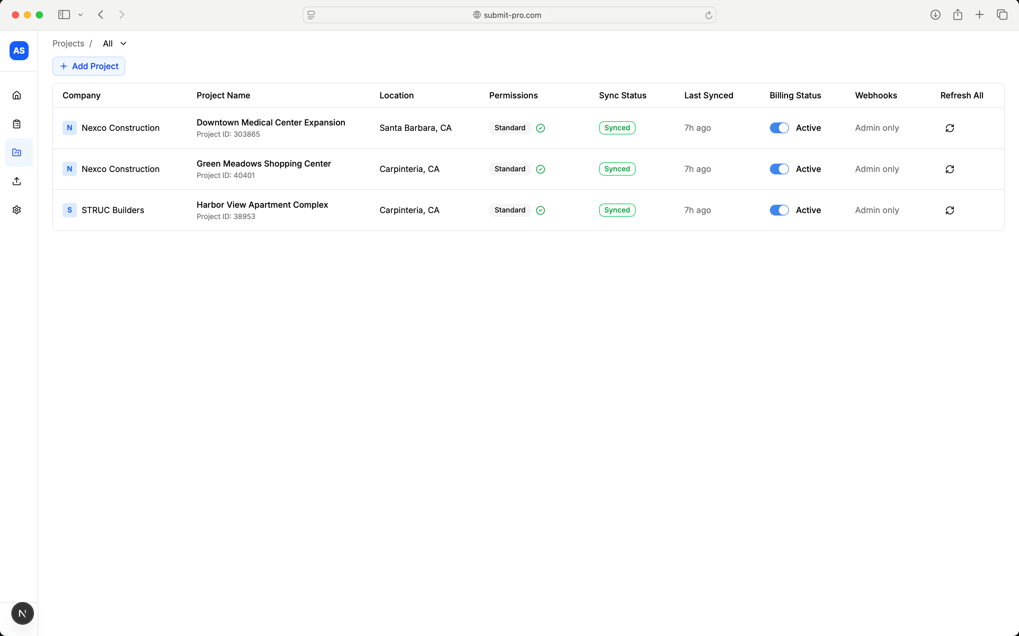Screen dimensions: 1019x636
Task: Open Safari downloads icon
Action: [935, 15]
